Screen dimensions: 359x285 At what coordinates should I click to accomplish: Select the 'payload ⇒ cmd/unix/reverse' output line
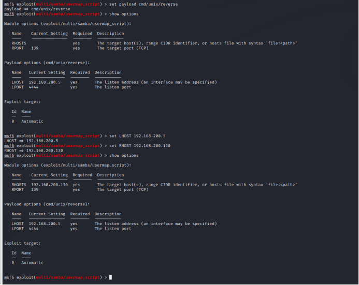[37, 9]
